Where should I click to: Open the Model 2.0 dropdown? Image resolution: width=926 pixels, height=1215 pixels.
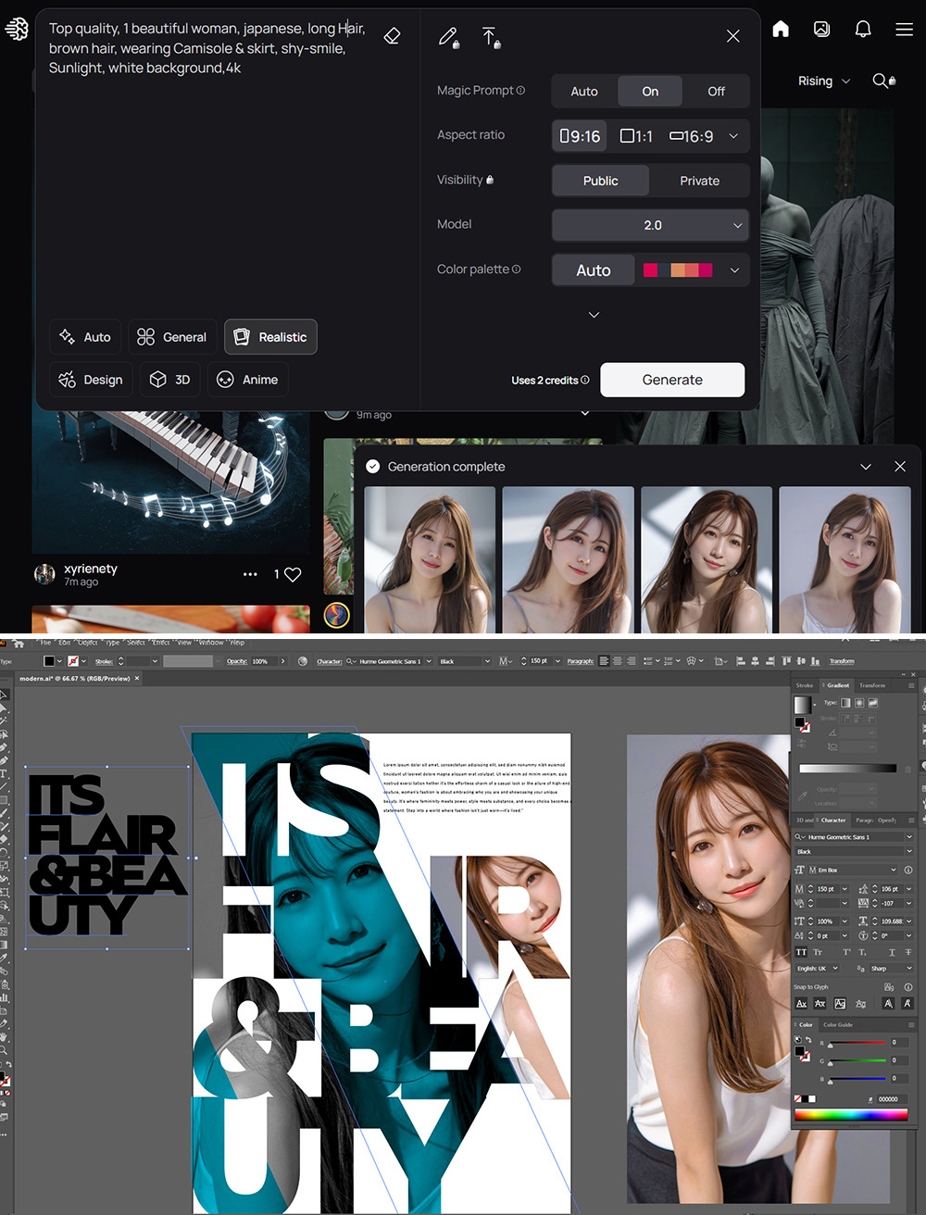(650, 225)
